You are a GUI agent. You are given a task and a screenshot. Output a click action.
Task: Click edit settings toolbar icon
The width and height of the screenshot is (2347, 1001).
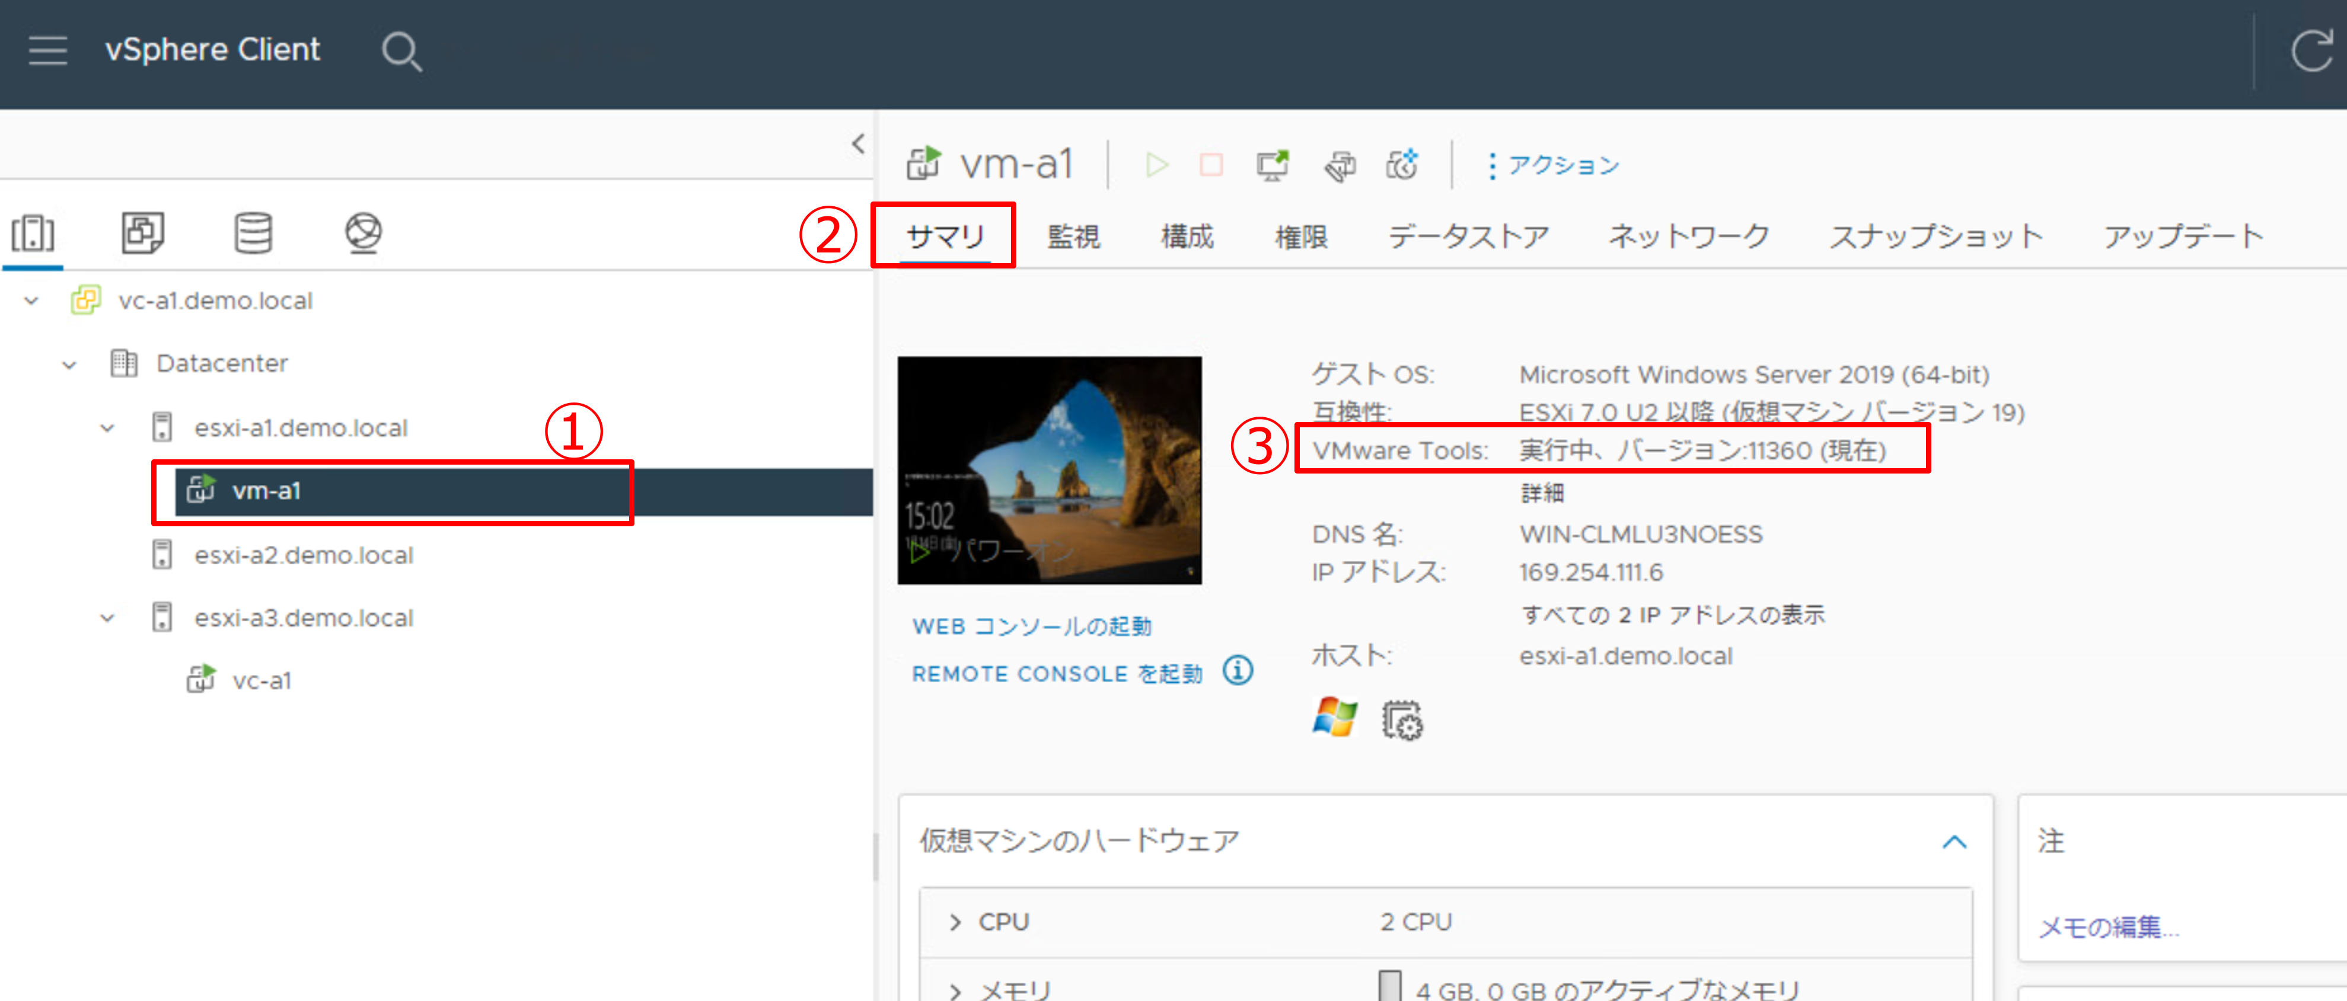pyautogui.click(x=1340, y=165)
